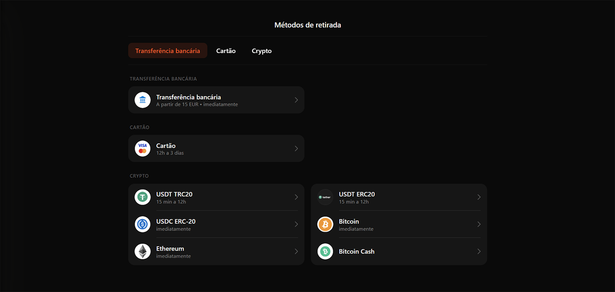Select the Bitcoin Cash method name

click(x=356, y=252)
